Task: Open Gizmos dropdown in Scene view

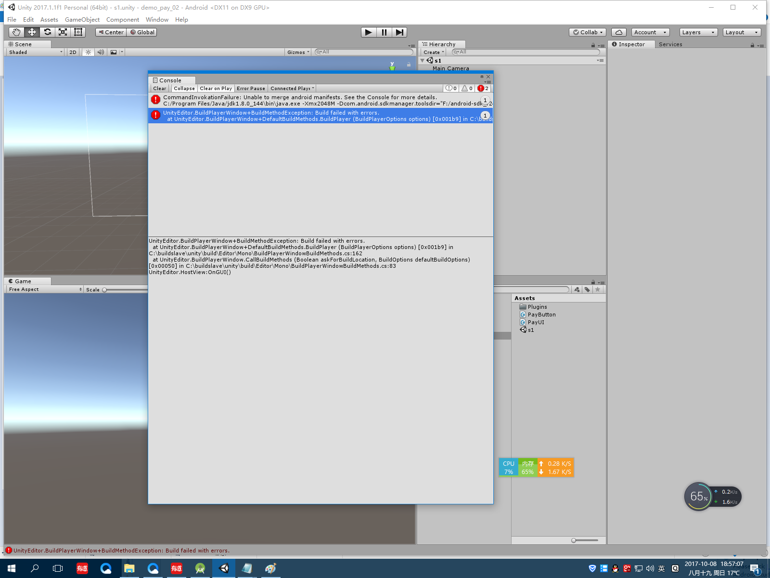Action: pos(298,52)
